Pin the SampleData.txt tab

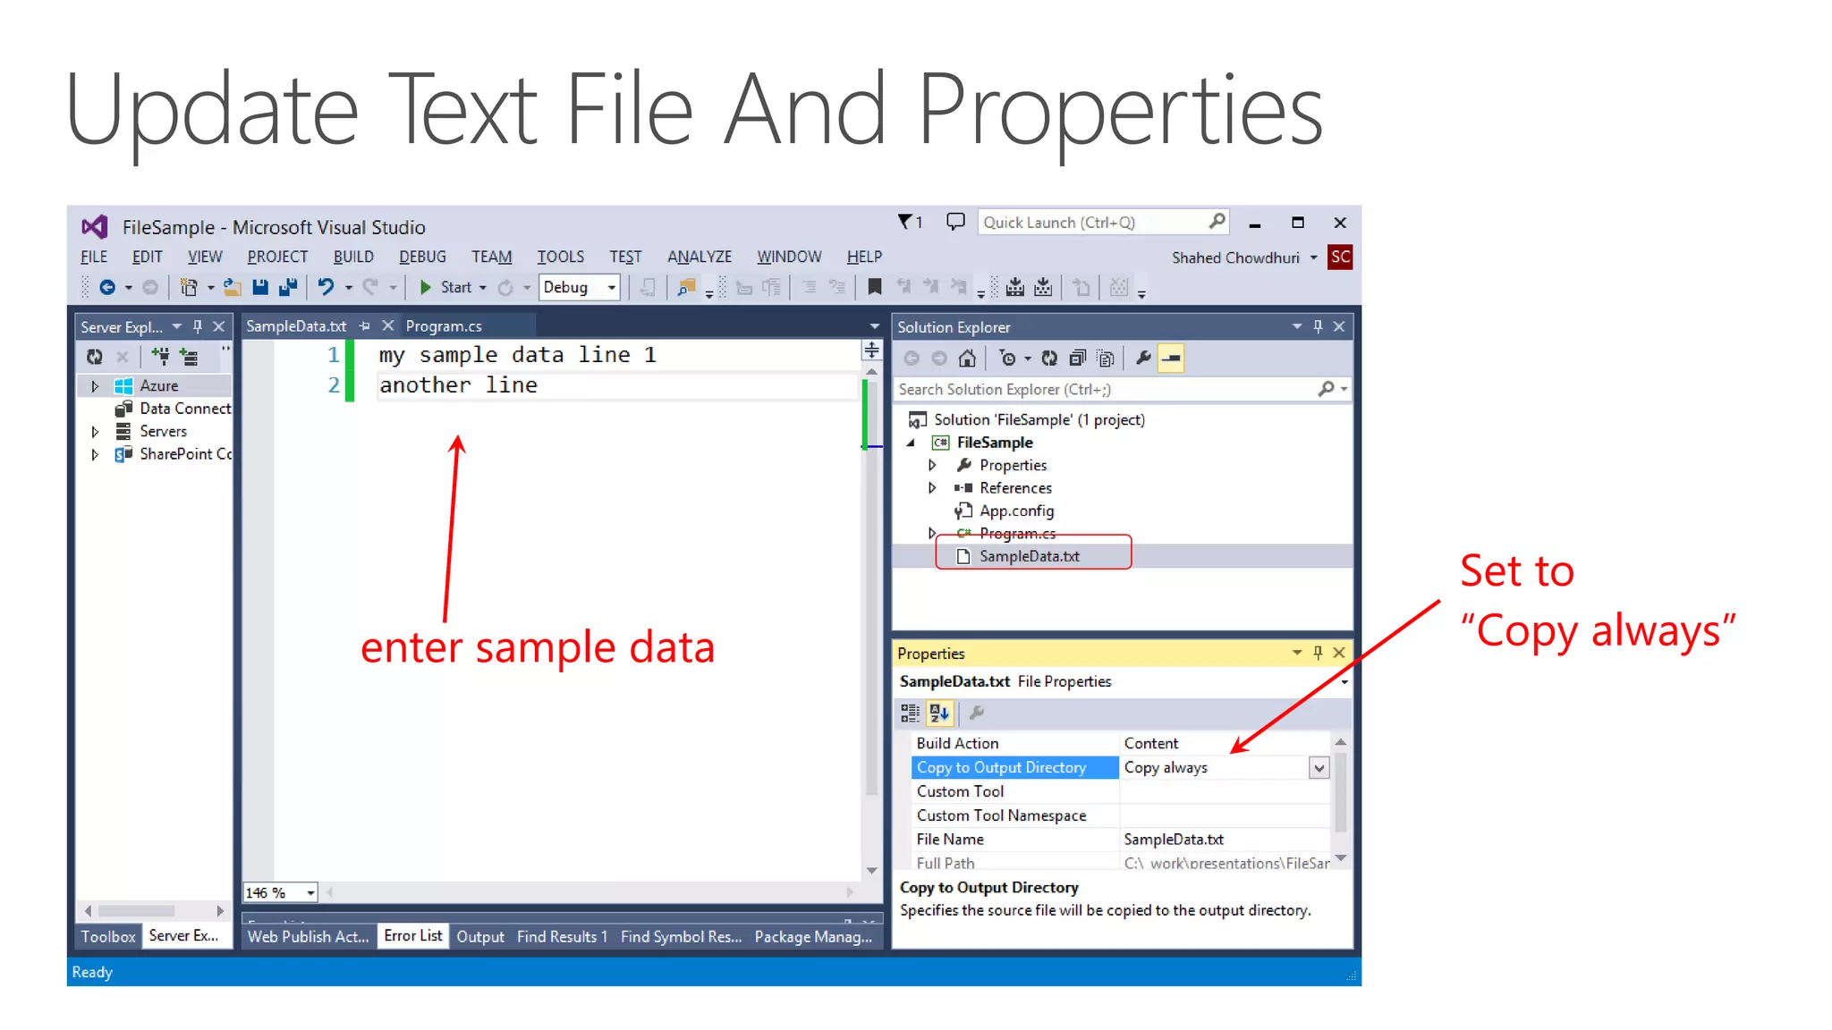(364, 326)
